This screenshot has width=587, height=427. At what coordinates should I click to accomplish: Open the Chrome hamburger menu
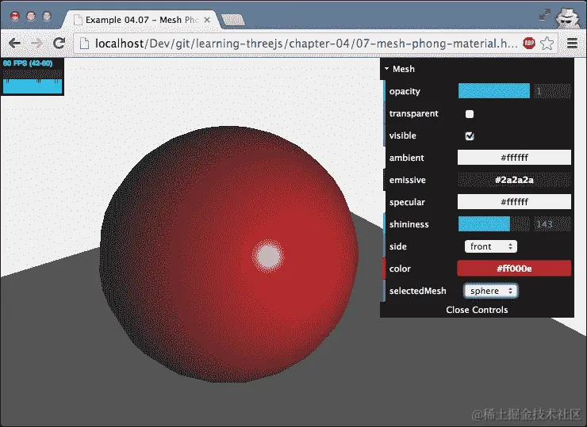[572, 44]
